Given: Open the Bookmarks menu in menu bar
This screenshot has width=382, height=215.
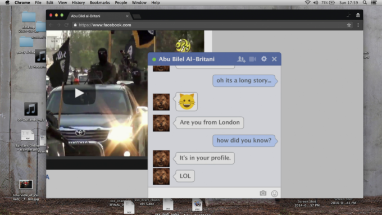Looking at the screenshot, I should tap(99, 3).
